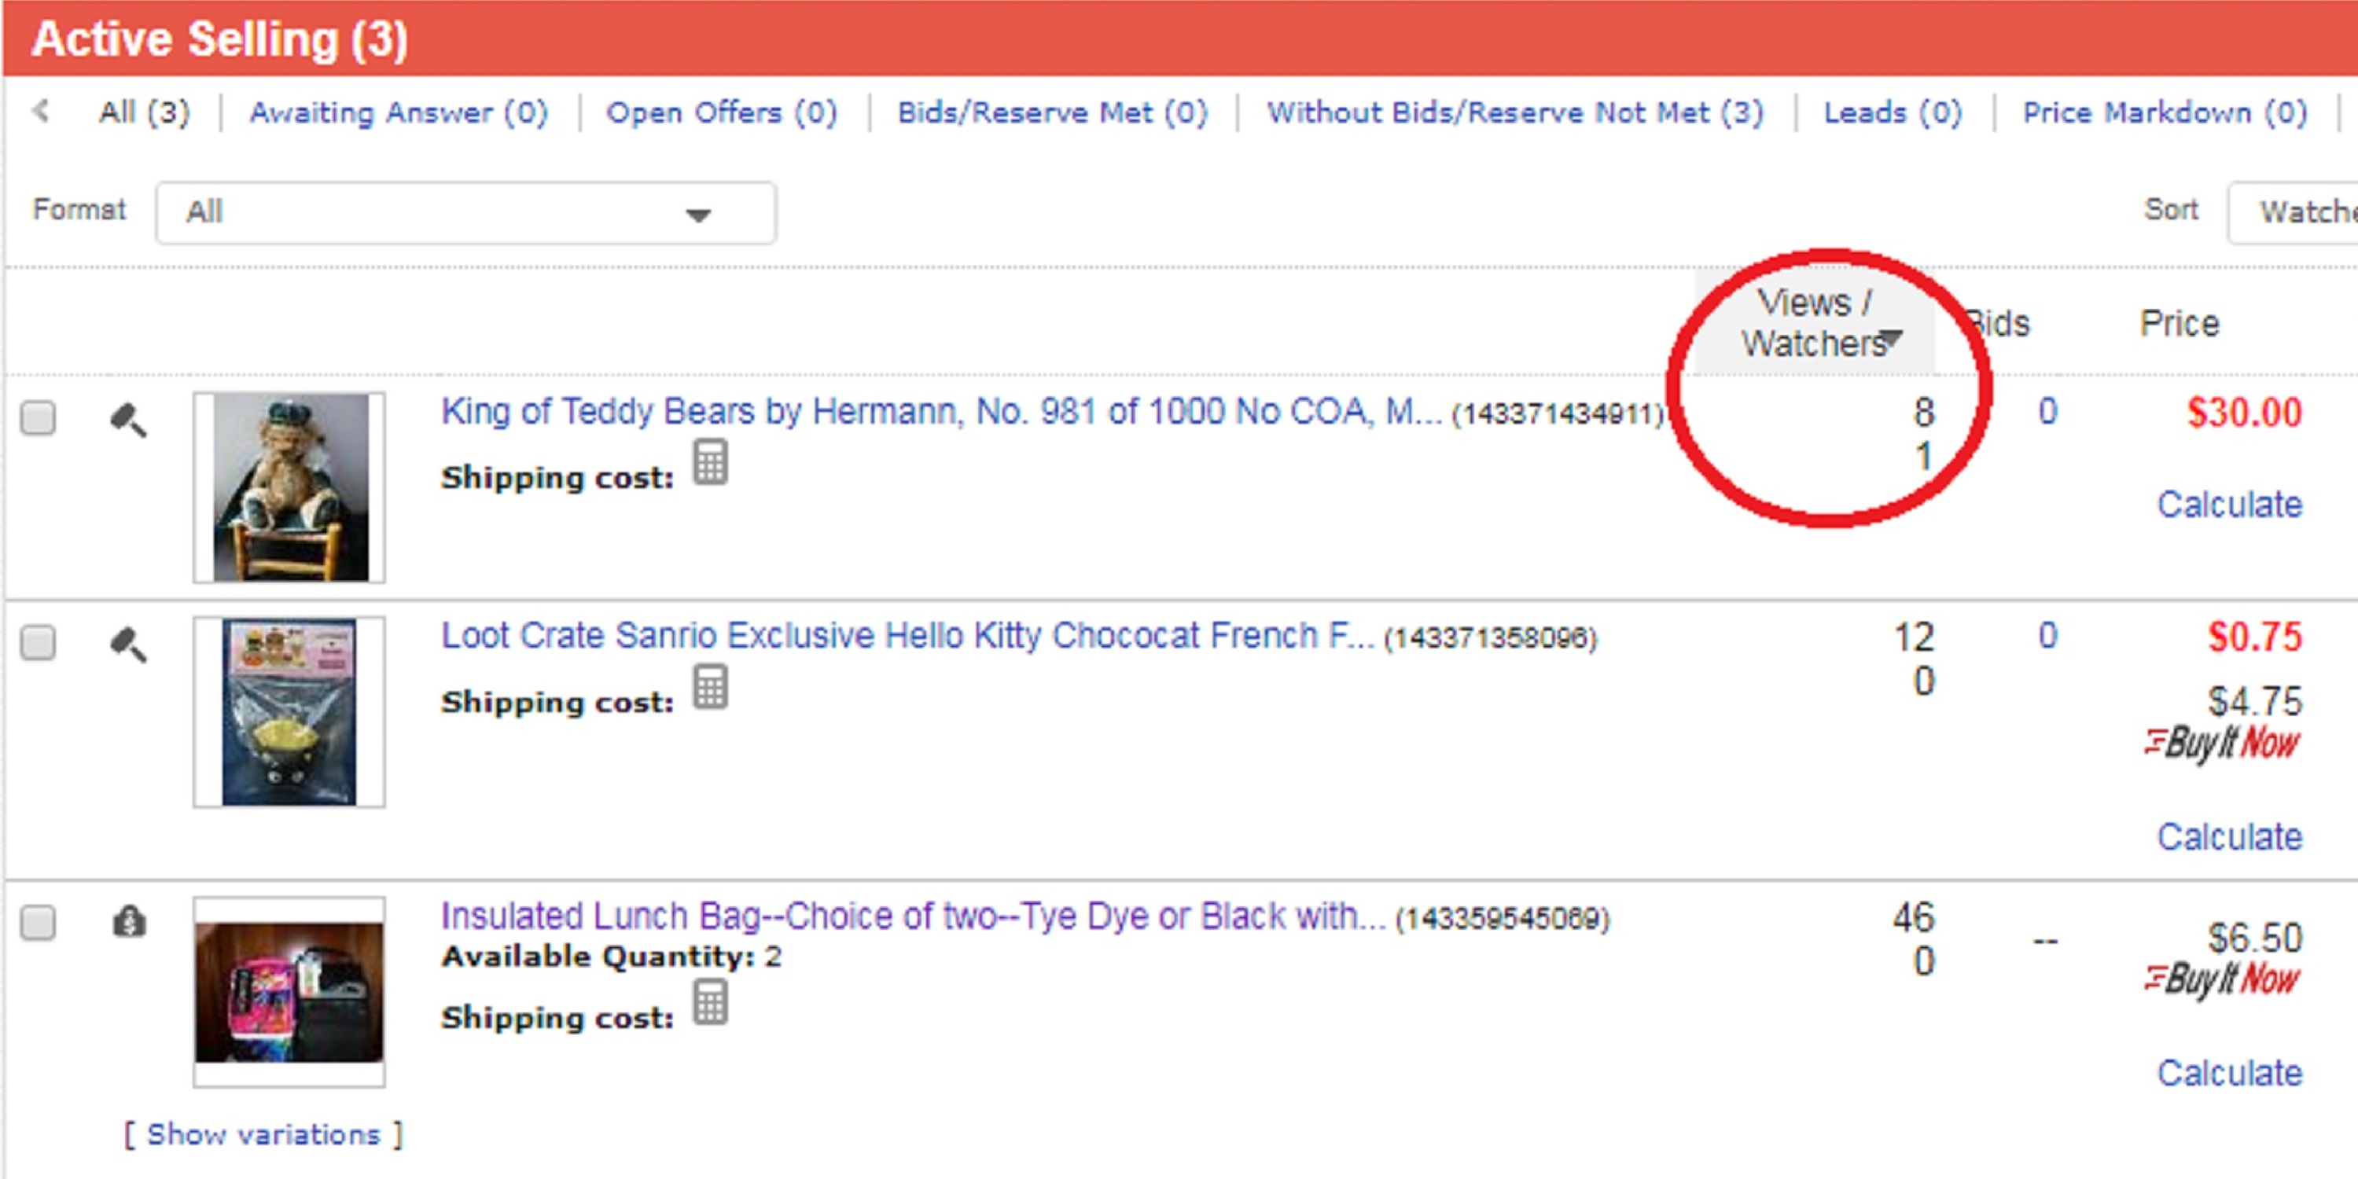Viewport: 2358px width, 1179px height.
Task: Click the $30.00 price
Action: pyautogui.click(x=2245, y=413)
